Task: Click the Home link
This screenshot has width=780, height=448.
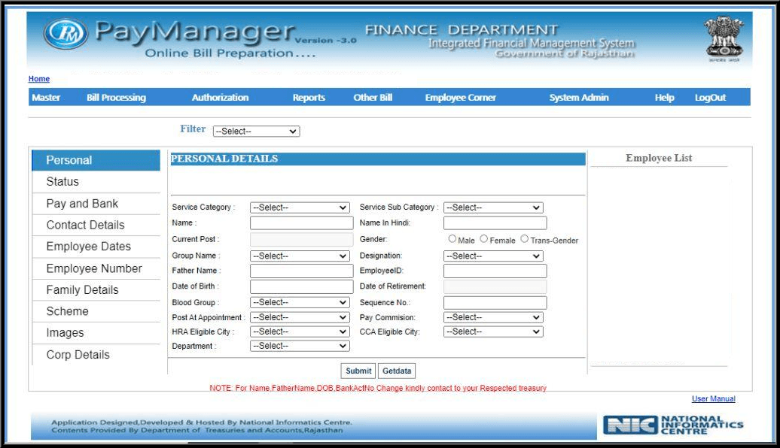Action: coord(39,78)
